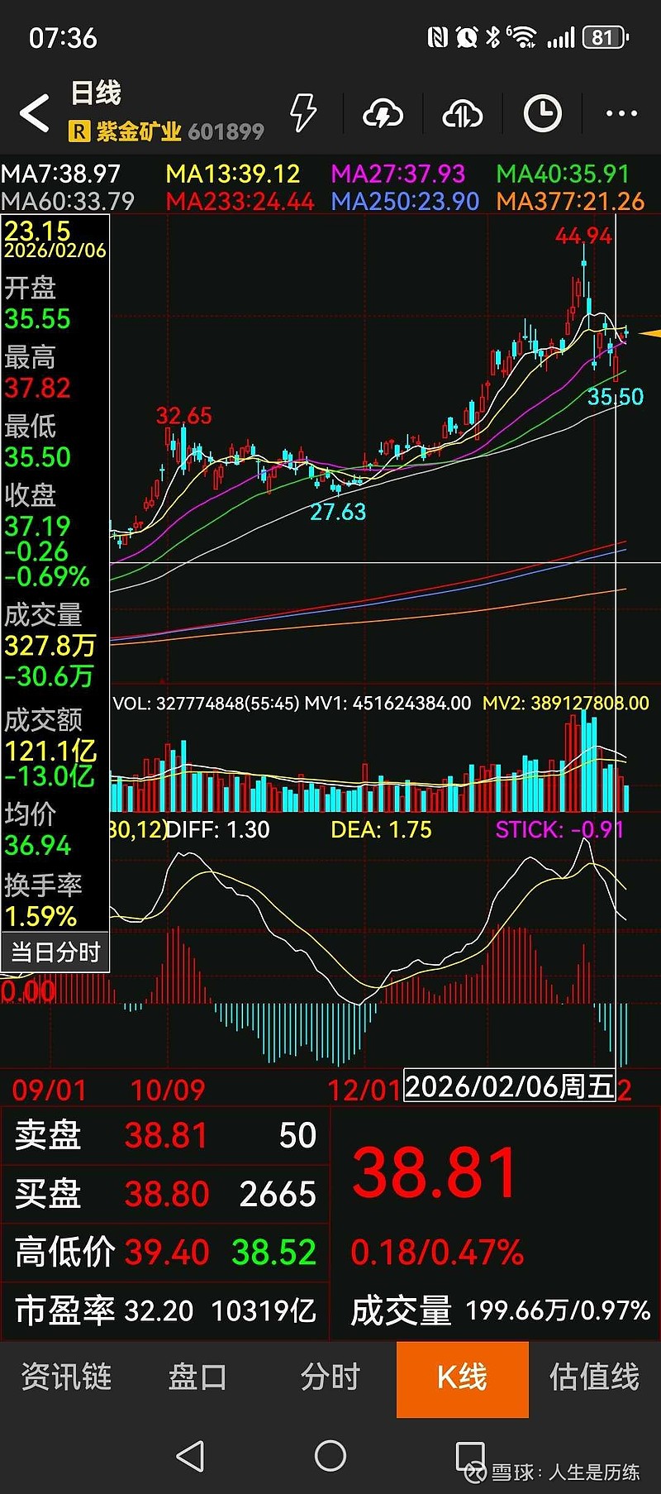Tap the 27.63 low label

338,513
